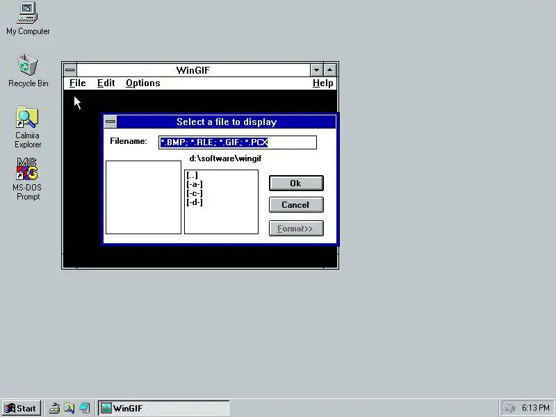Select the MS-DOS Prompt desktop icon
The width and height of the screenshot is (556, 417).
27,179
